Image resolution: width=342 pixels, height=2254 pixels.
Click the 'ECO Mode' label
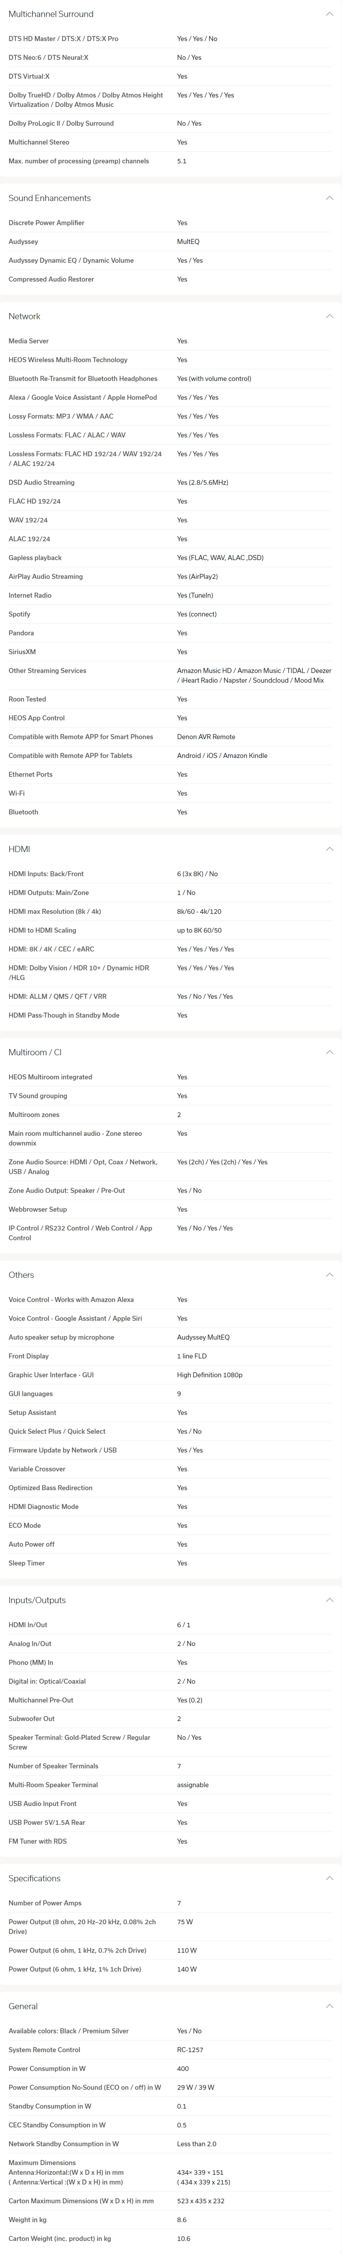[x=24, y=1525]
